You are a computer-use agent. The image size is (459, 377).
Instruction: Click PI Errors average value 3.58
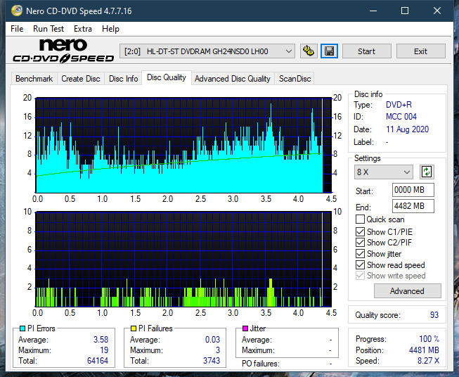click(101, 340)
